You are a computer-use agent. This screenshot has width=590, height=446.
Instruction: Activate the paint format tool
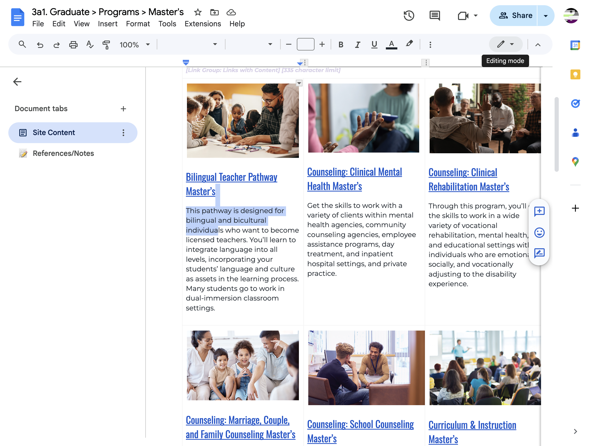[106, 44]
